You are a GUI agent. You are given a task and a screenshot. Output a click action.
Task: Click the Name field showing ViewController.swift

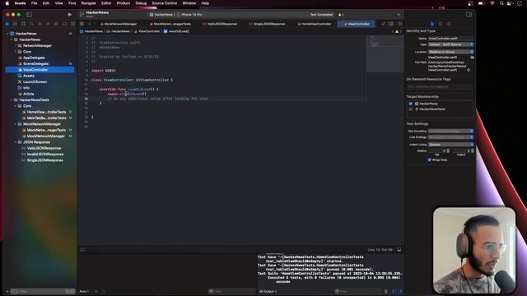point(451,39)
